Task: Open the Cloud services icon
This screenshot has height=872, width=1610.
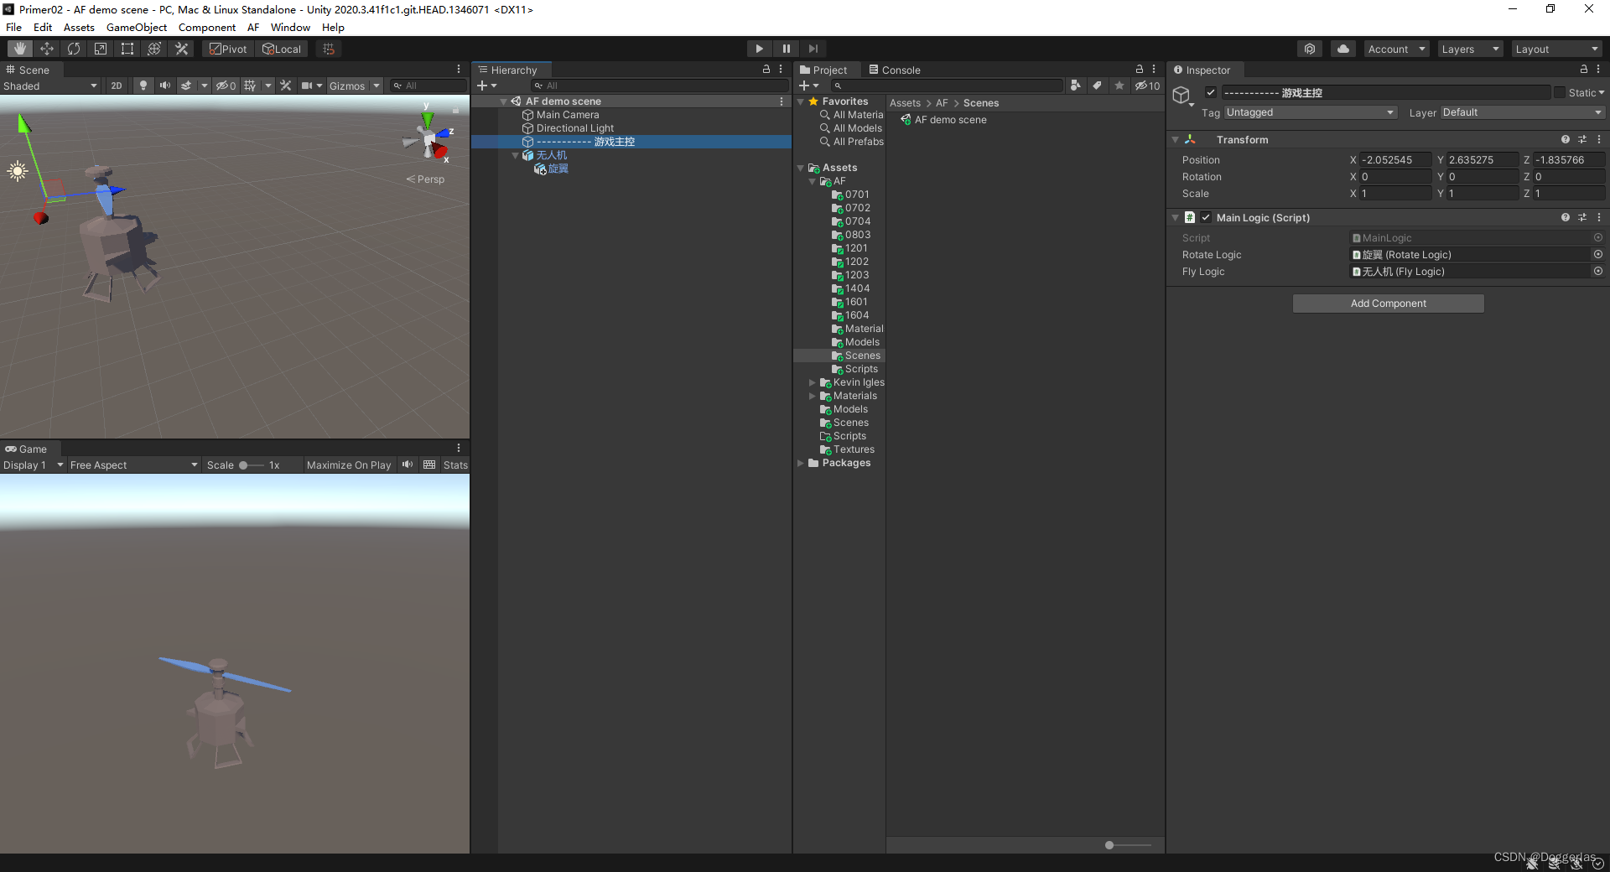Action: 1343,49
